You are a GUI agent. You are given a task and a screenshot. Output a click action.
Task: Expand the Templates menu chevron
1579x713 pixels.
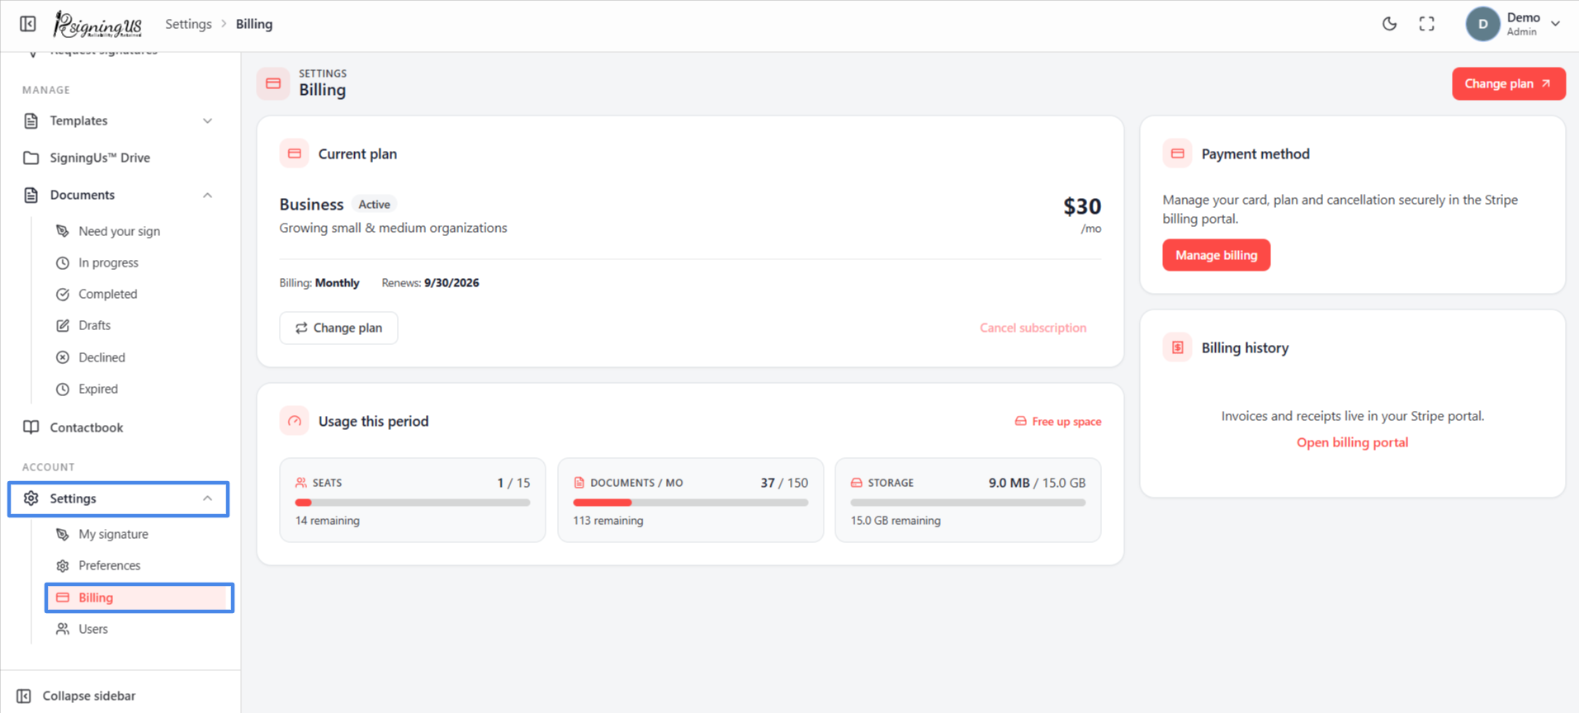tap(207, 120)
